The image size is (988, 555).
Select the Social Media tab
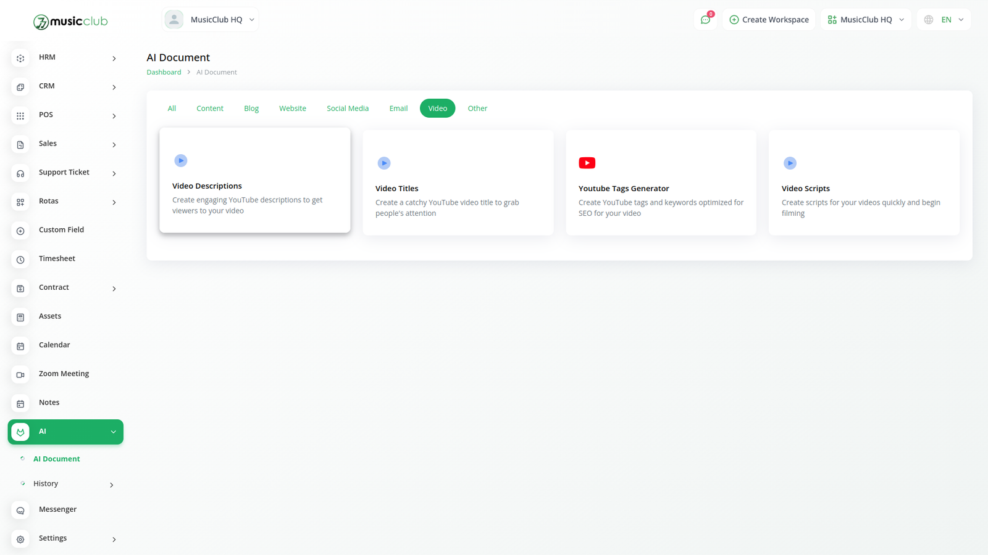[348, 109]
